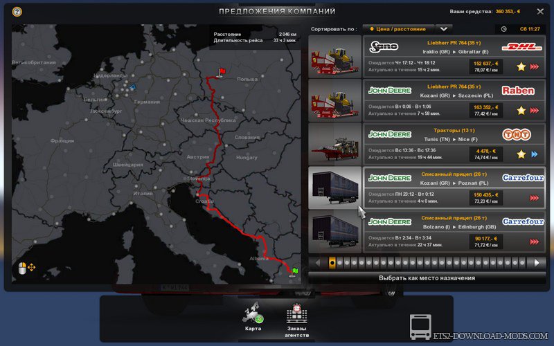Click the TNT company logo
Viewport: 554px width, 346px height.
point(517,134)
